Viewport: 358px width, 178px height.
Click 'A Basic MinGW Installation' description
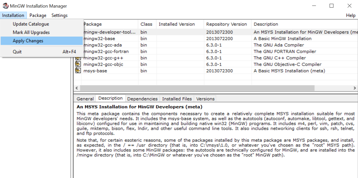point(282,38)
